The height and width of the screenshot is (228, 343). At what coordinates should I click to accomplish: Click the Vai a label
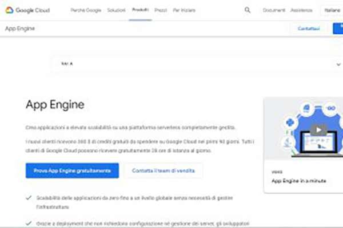67,64
